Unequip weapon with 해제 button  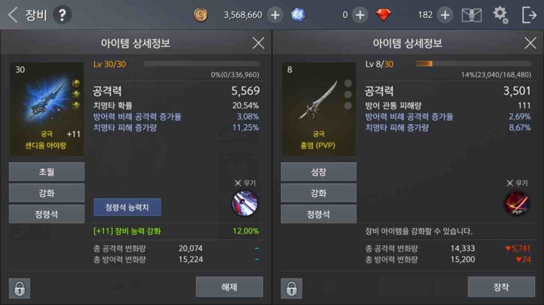[x=229, y=286]
